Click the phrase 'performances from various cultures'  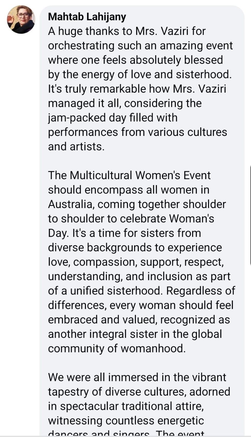pos(137,132)
